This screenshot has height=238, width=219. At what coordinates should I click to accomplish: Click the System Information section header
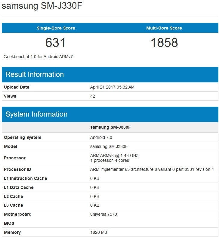pyautogui.click(x=36, y=114)
